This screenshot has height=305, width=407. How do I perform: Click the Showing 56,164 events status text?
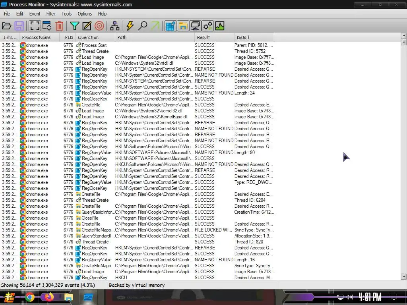coord(48,285)
